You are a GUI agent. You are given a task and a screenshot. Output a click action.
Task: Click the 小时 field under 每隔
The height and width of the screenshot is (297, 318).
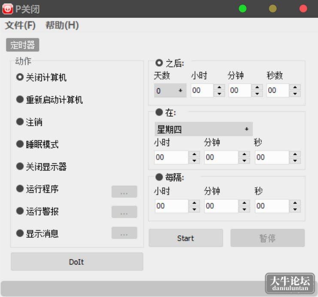(x=172, y=206)
